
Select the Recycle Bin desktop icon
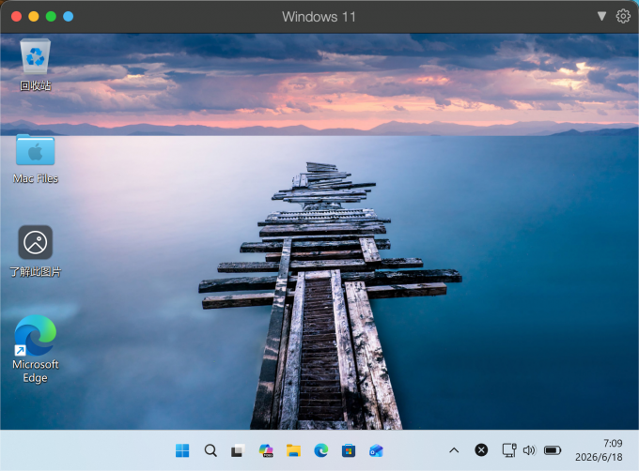point(36,64)
